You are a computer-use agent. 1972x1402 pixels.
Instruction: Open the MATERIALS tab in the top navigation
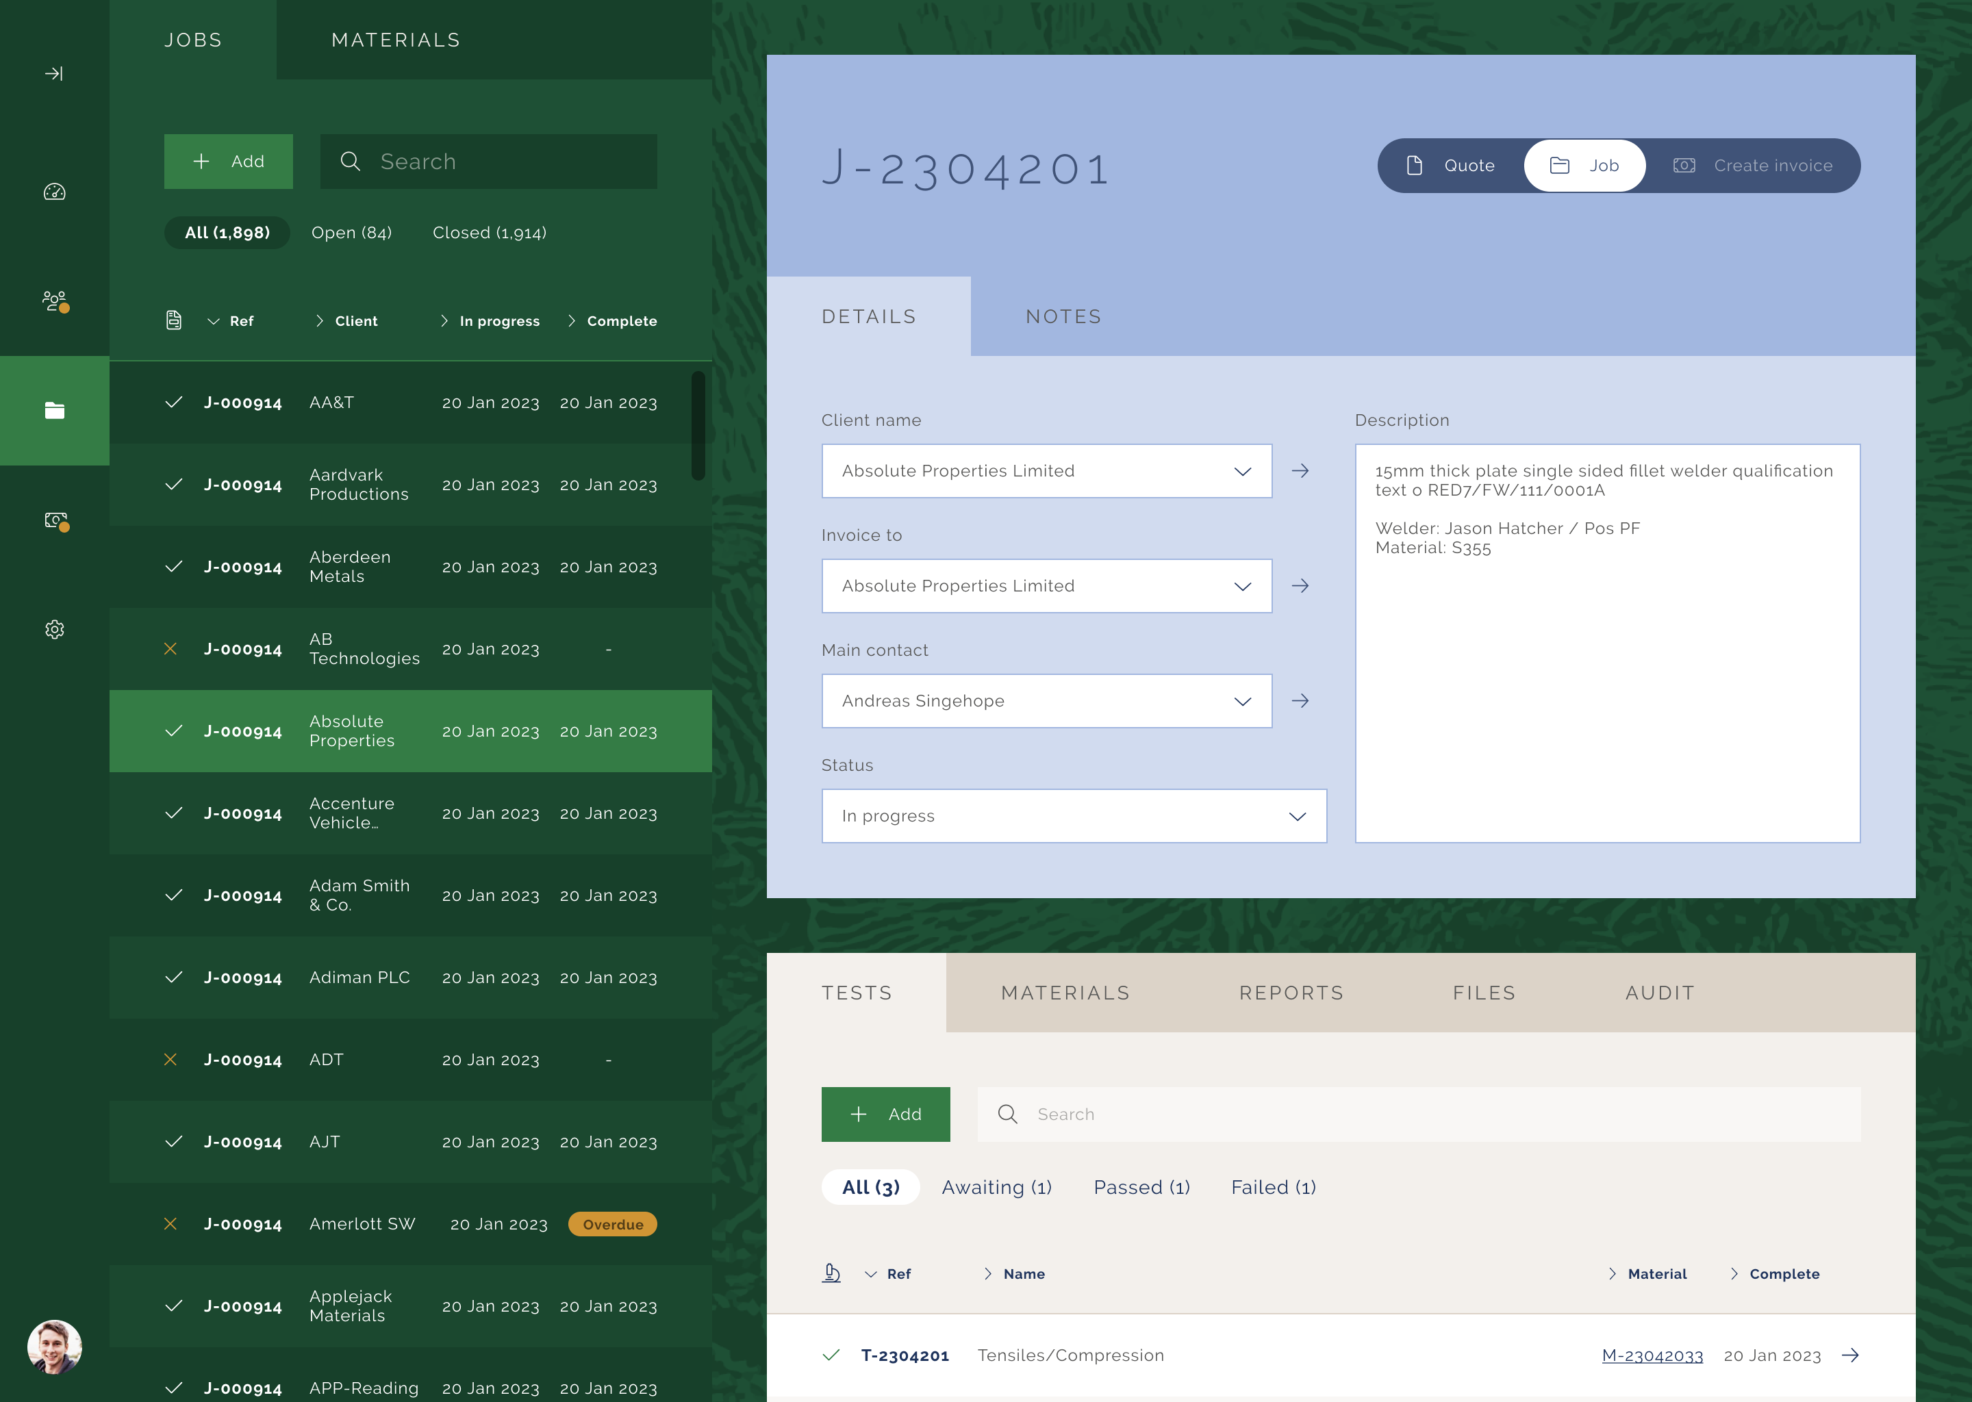point(396,40)
